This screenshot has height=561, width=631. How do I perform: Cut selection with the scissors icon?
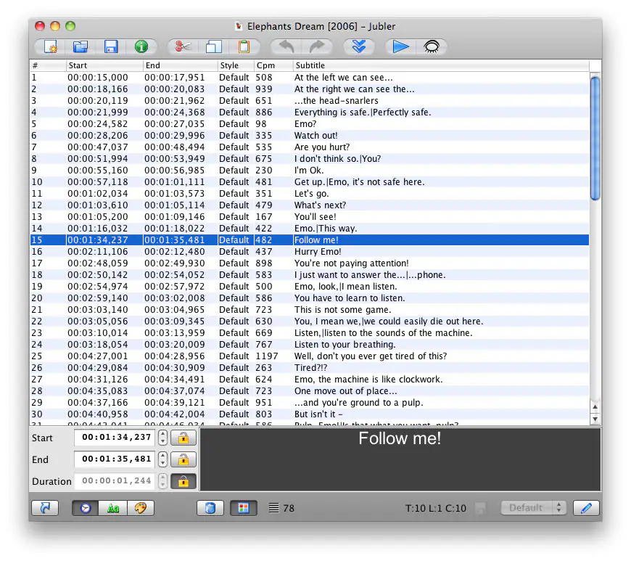coord(183,46)
